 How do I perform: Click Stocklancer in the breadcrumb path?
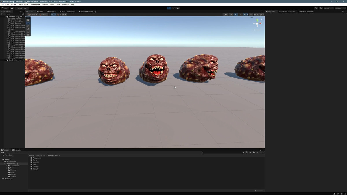click(x=41, y=155)
